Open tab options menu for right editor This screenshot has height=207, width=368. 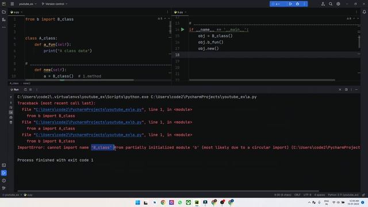click(x=356, y=12)
